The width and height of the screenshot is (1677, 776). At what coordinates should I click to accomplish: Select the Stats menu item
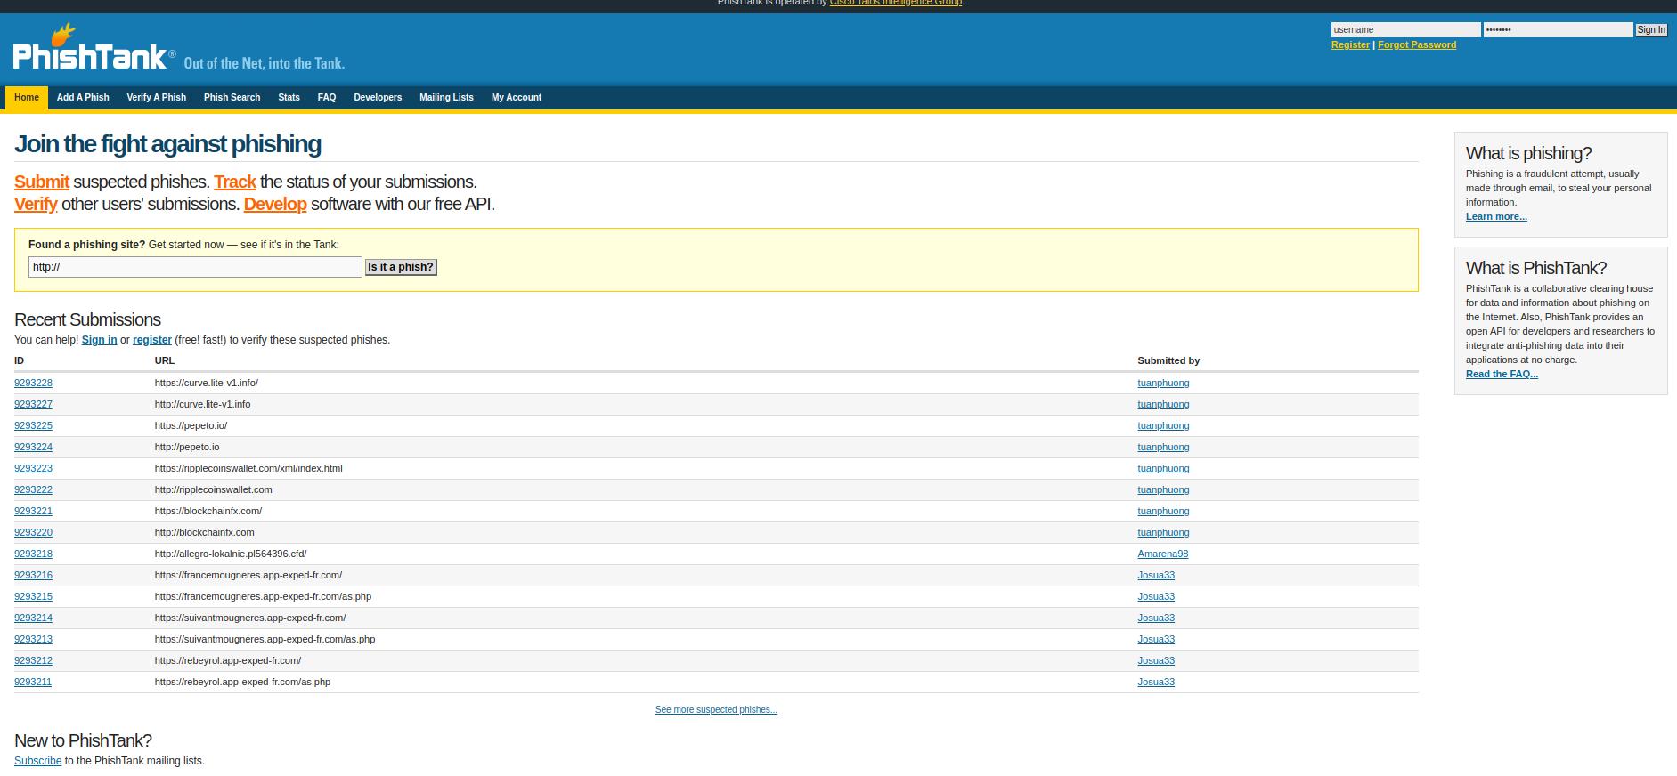289,98
